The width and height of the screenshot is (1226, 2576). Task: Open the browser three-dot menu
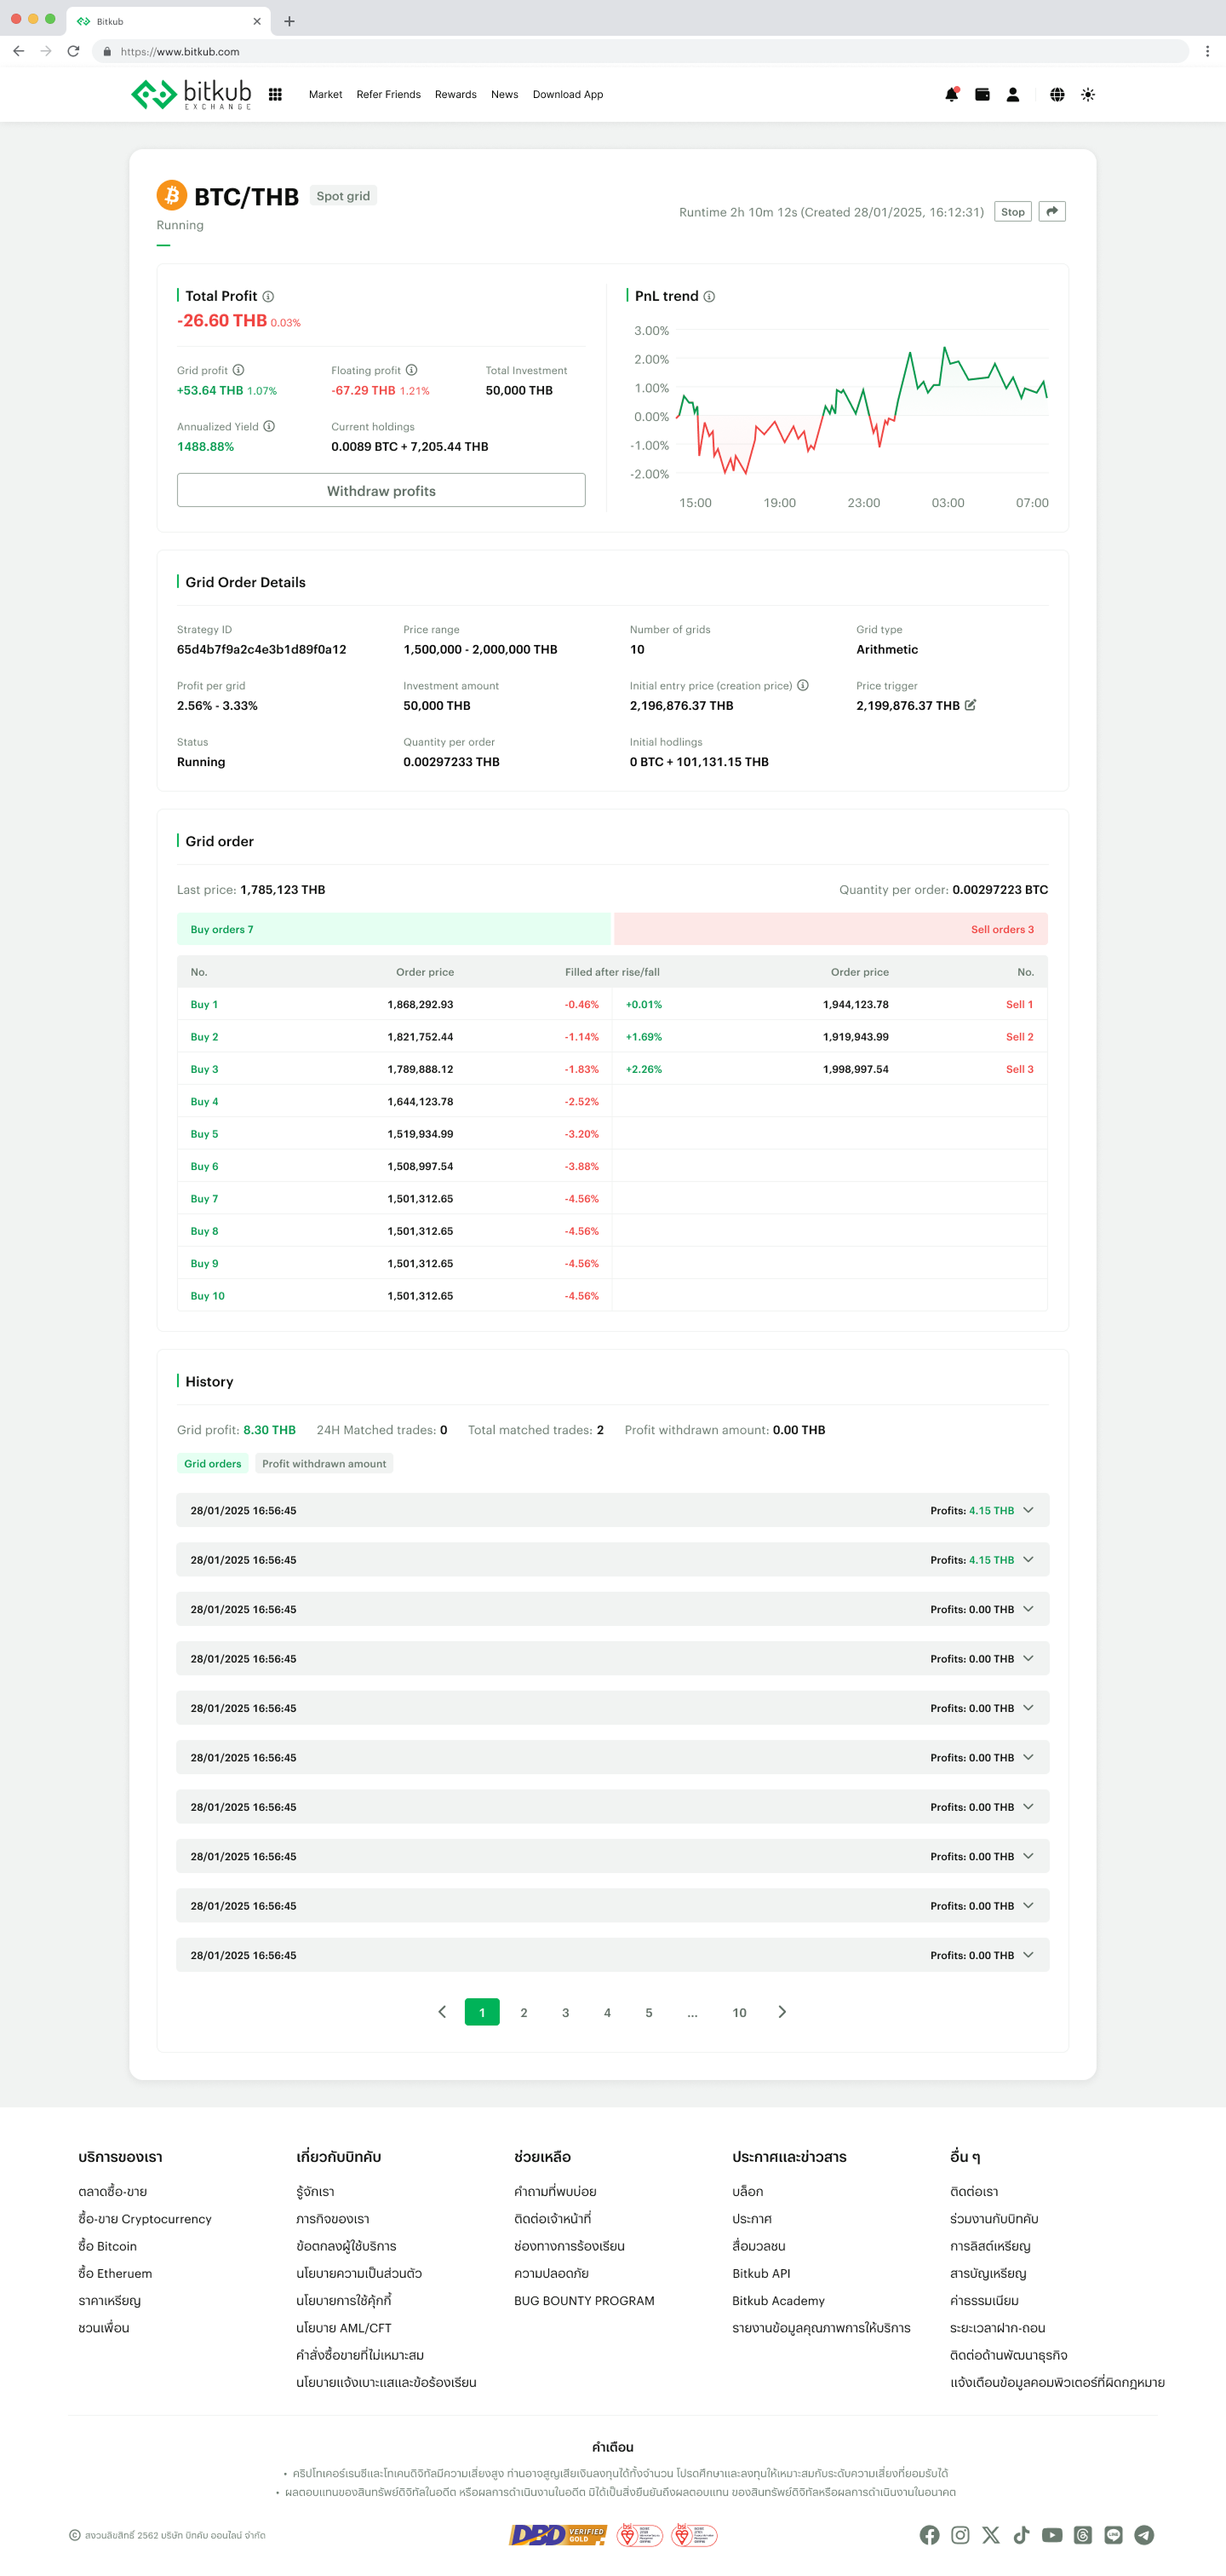[x=1207, y=51]
